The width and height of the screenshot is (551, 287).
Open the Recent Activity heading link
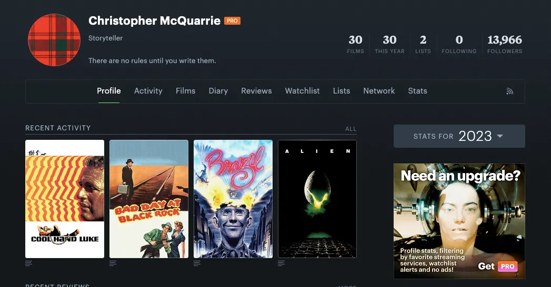58,128
